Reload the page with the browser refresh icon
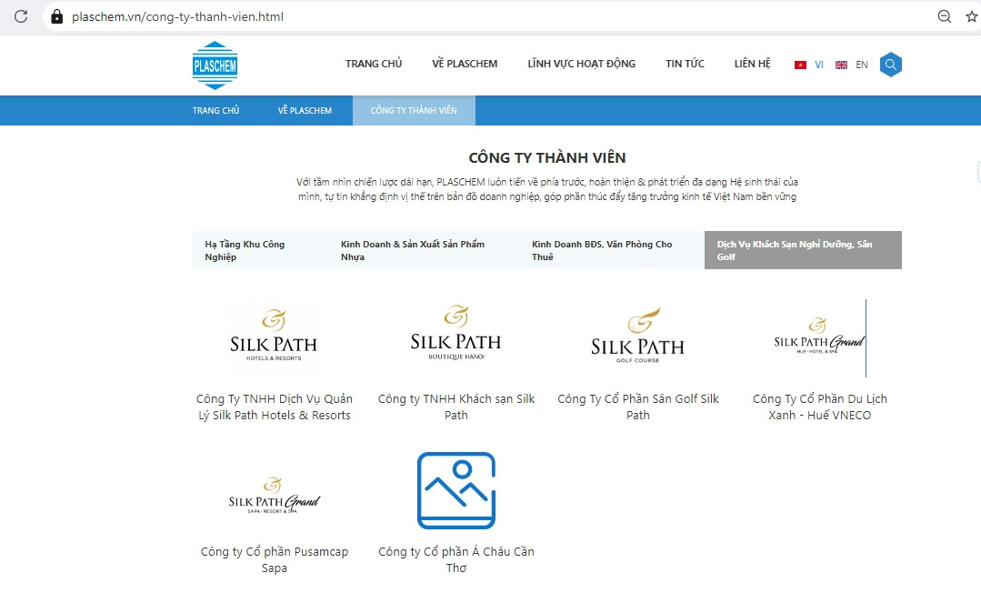The height and width of the screenshot is (603, 981). (21, 16)
